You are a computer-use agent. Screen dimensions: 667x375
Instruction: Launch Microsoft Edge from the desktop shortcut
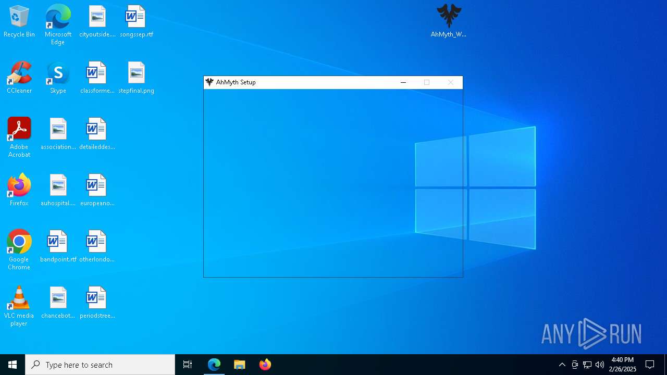coord(58,25)
